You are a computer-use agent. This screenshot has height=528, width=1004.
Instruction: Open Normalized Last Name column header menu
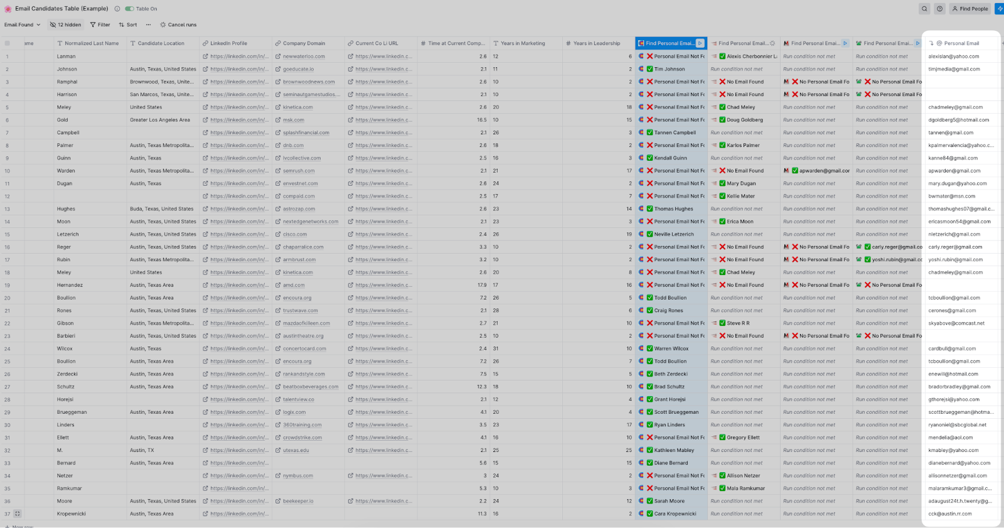coord(90,43)
